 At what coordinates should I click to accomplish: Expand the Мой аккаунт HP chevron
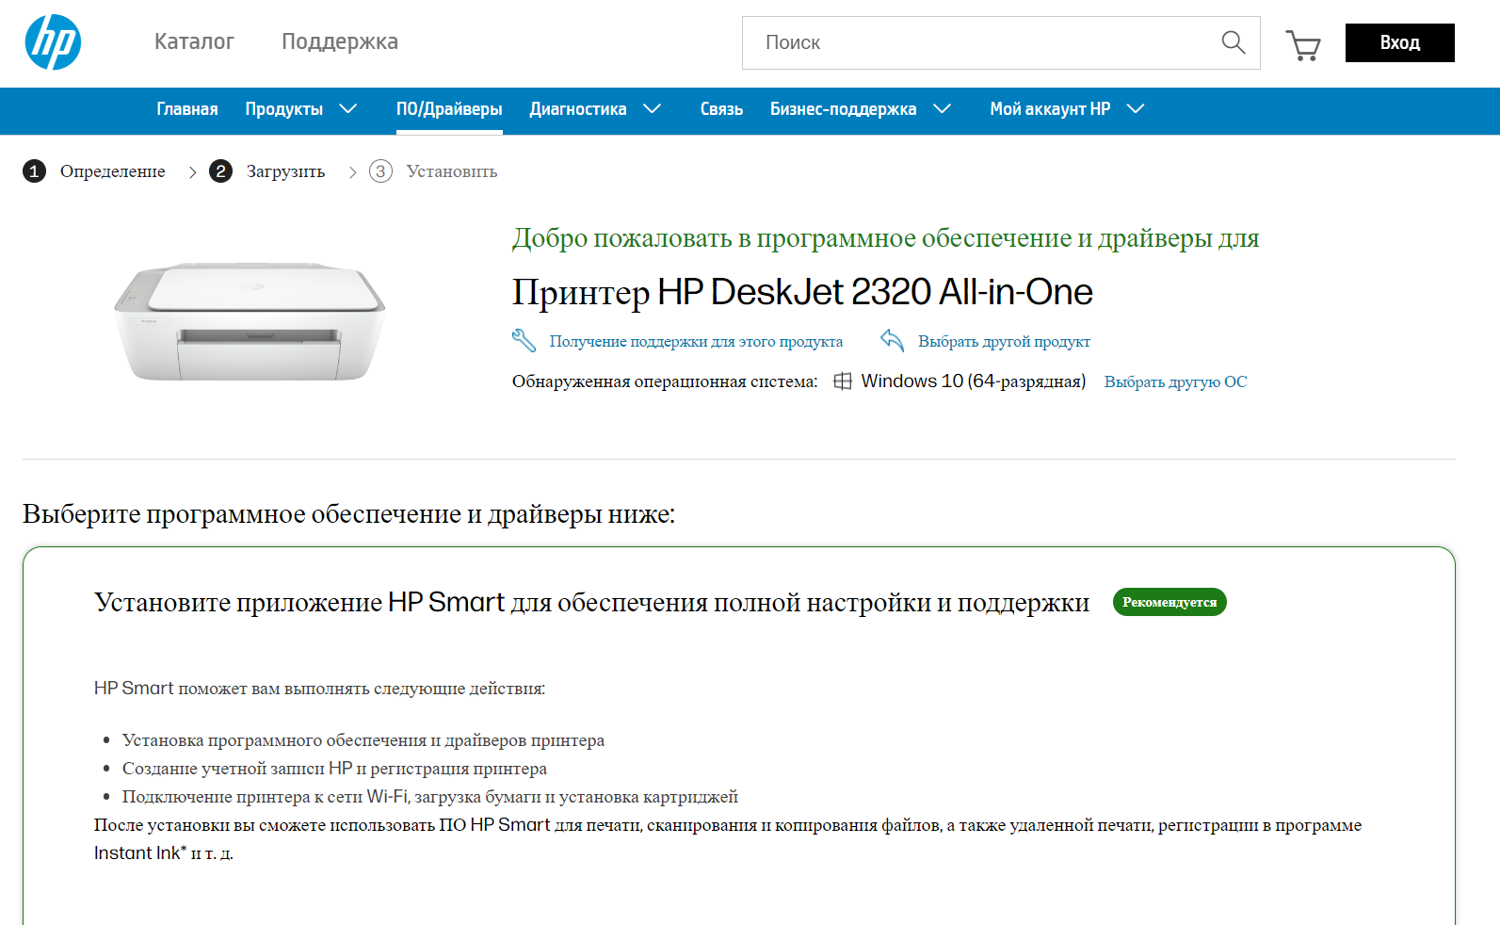1136,108
